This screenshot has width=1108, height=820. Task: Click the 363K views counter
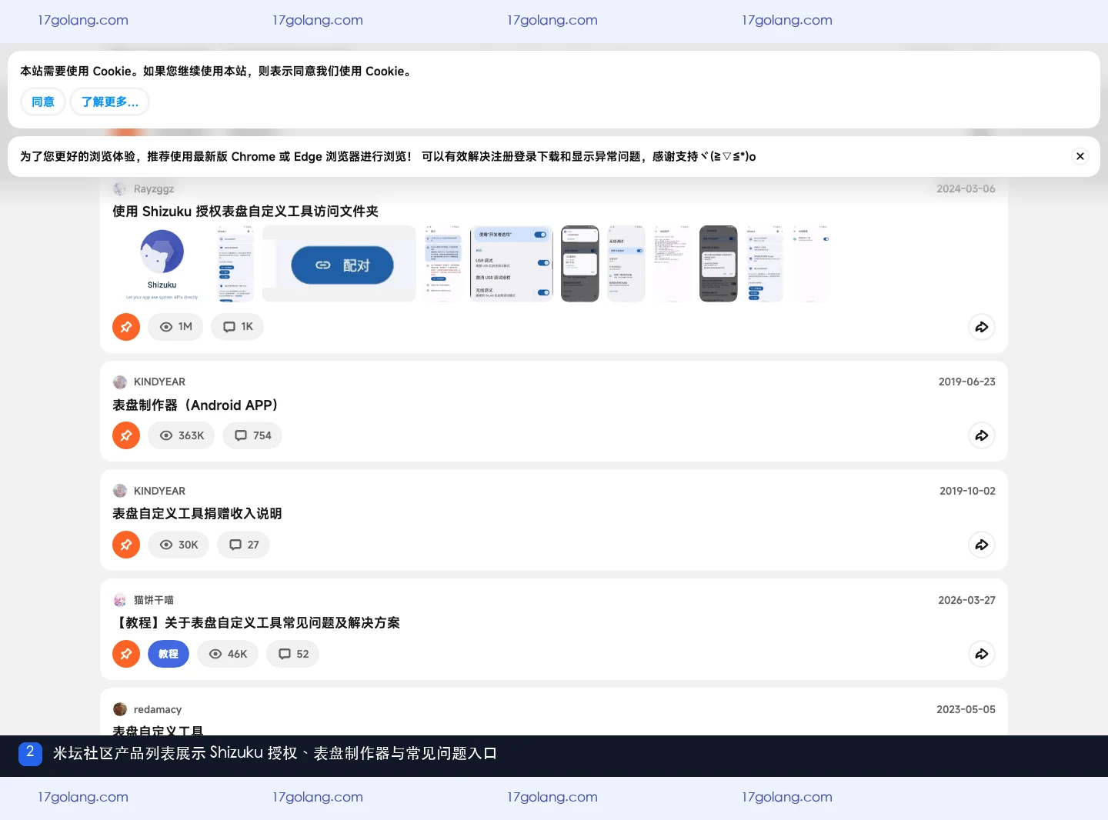point(182,435)
